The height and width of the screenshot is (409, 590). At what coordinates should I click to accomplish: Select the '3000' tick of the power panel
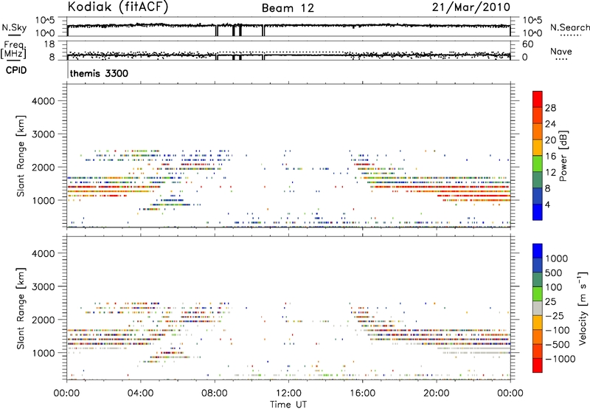(x=43, y=134)
